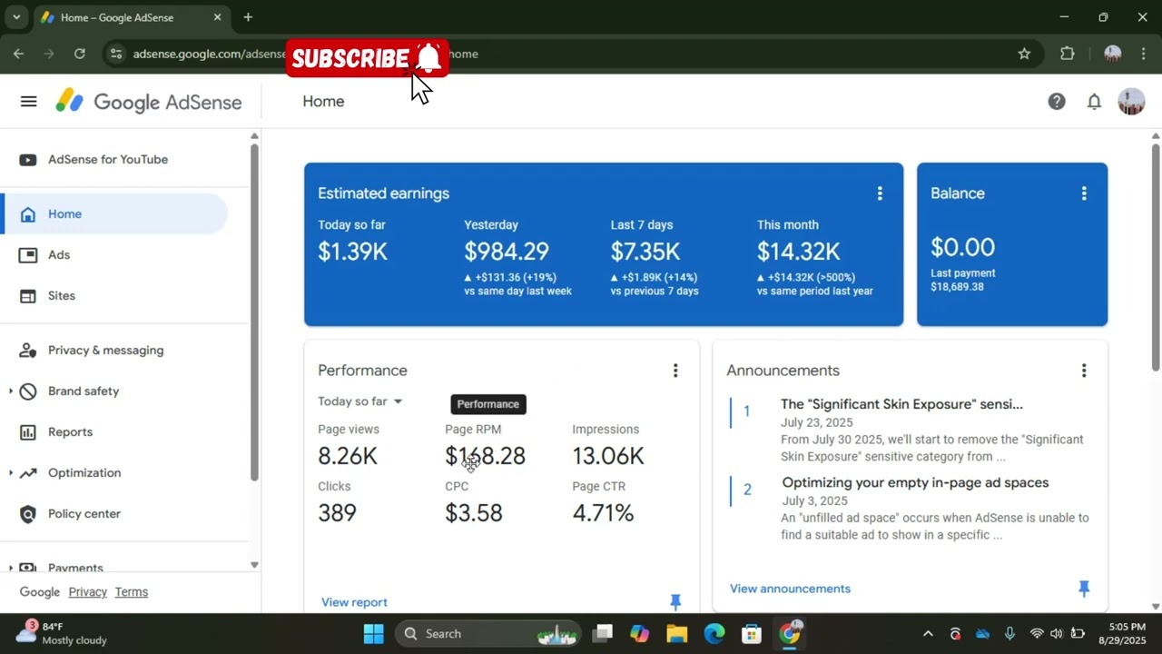Image resolution: width=1162 pixels, height=654 pixels.
Task: Open the weather widget 84°F
Action: click(x=62, y=633)
